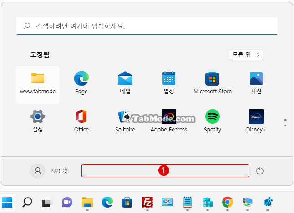Launch Solitaire game
This screenshot has height=213, width=294.
[125, 121]
